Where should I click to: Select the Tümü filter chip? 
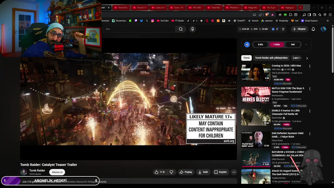pos(246,58)
